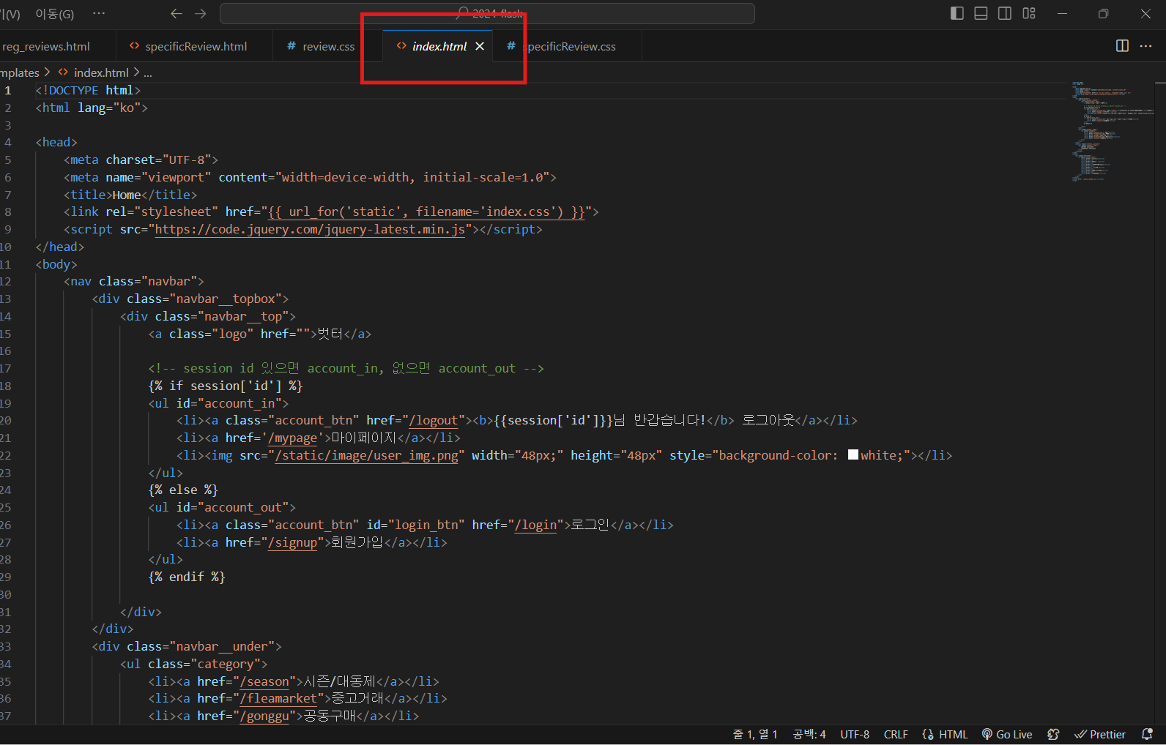This screenshot has height=745, width=1166.
Task: Click the command center search box
Action: (x=487, y=13)
